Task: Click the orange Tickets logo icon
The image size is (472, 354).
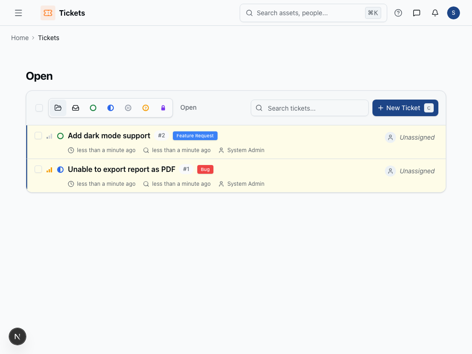Action: tap(47, 13)
